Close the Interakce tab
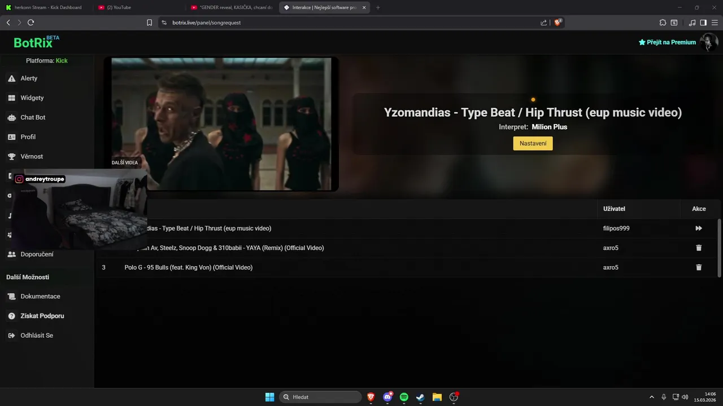Screen dimensions: 723x406 click(x=364, y=7)
